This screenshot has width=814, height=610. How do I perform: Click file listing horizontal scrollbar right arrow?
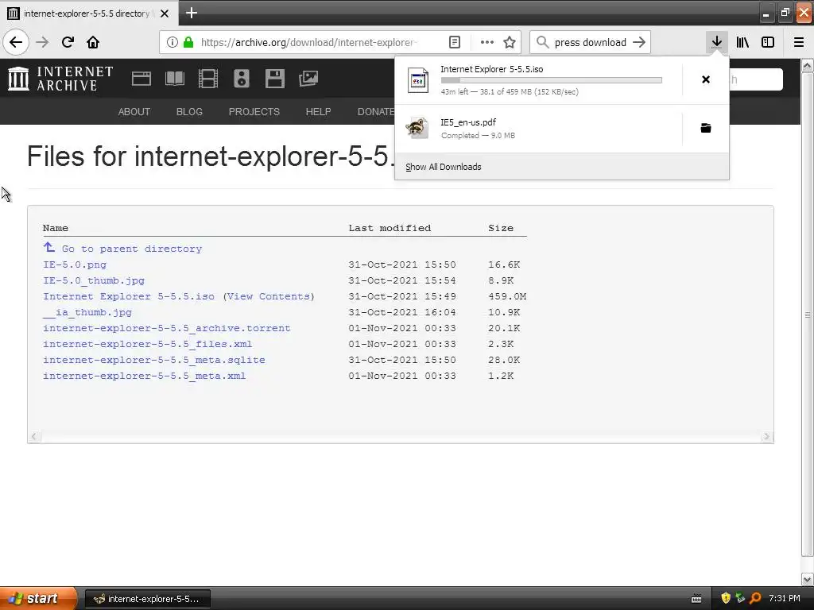[767, 437]
